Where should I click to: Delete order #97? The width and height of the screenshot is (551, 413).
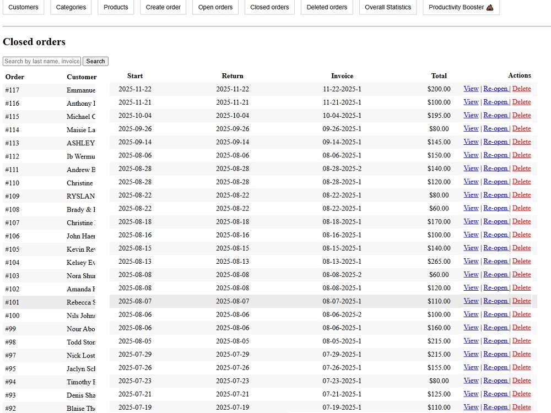coord(521,354)
